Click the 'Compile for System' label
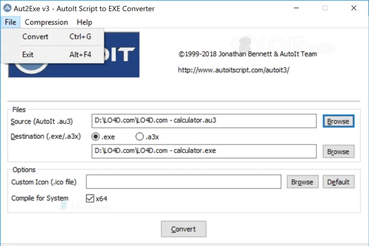 tap(40, 198)
